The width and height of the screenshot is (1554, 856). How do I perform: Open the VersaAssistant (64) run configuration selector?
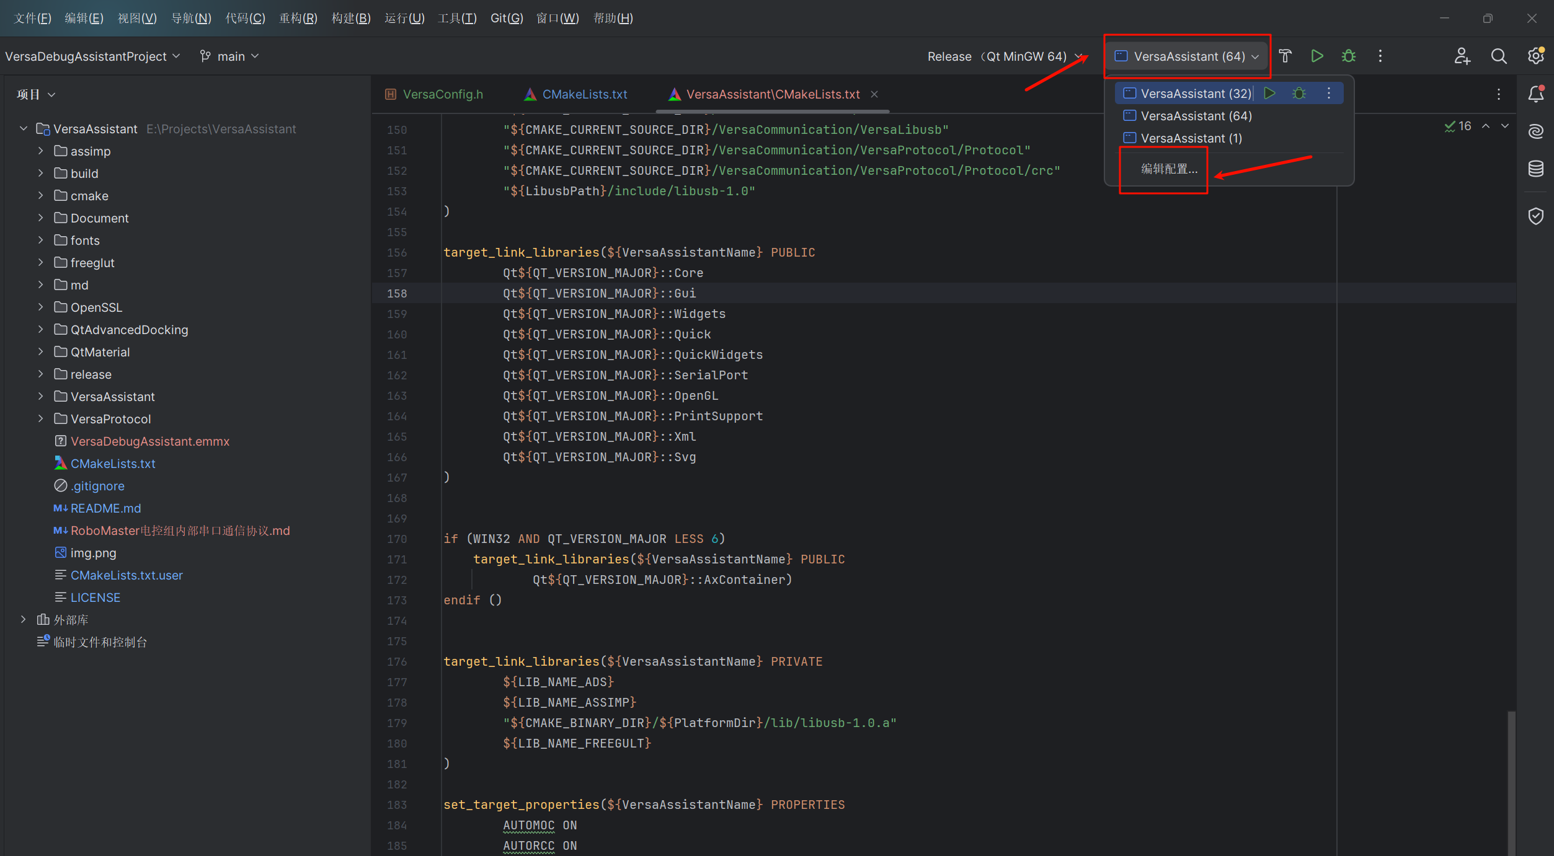pos(1186,56)
